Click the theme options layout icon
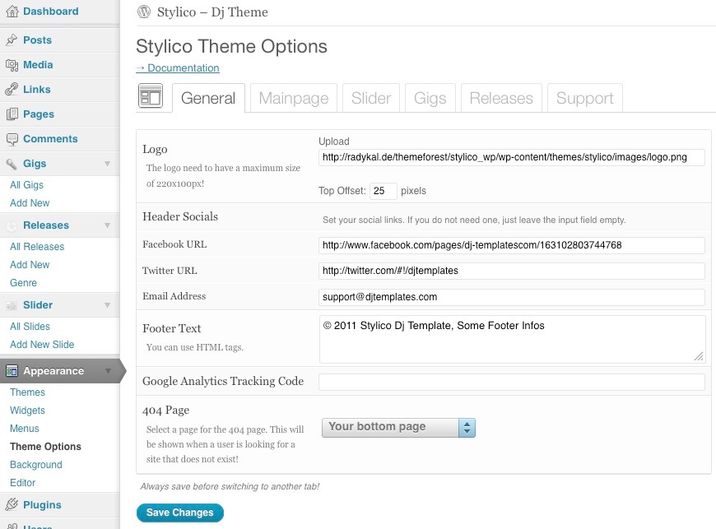The height and width of the screenshot is (529, 716). pos(151,96)
